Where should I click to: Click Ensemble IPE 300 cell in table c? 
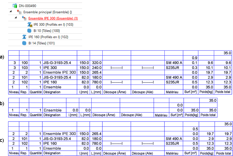[x=60, y=134]
